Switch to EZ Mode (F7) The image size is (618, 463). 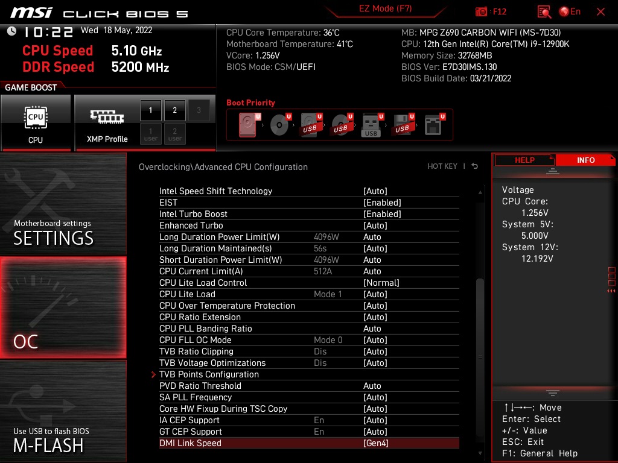click(385, 8)
